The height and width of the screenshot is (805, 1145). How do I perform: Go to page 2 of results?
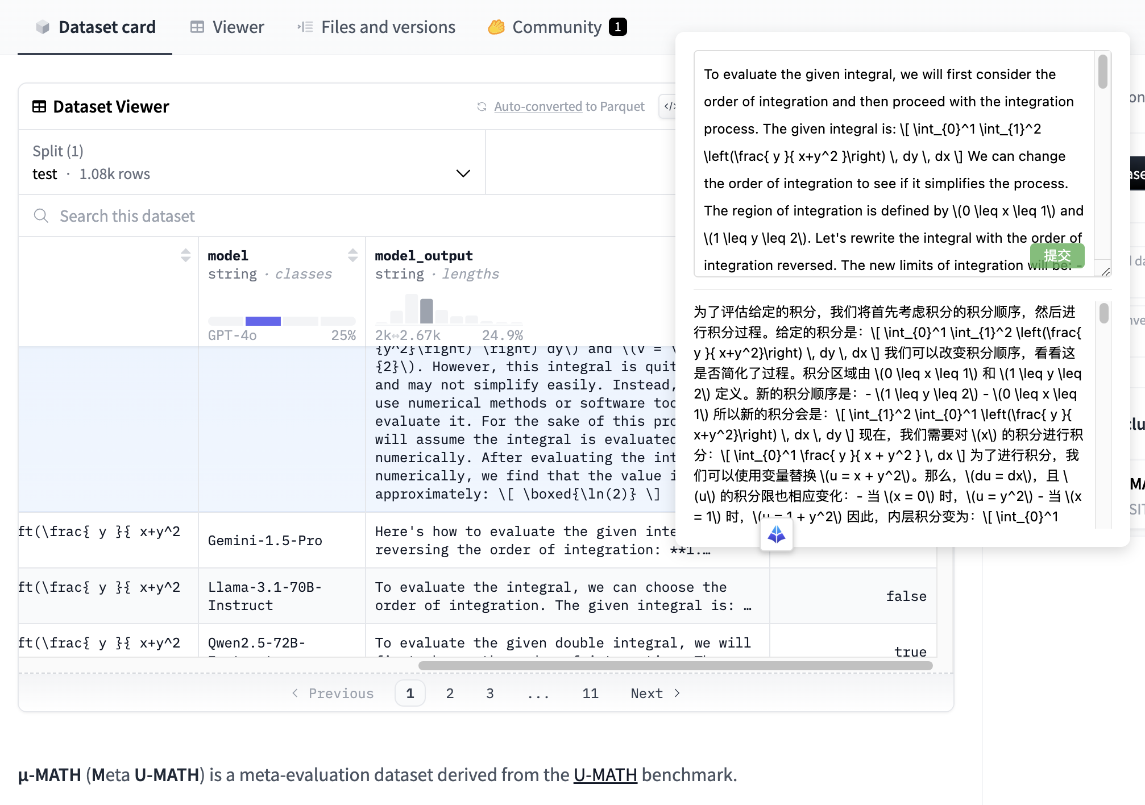click(x=450, y=694)
